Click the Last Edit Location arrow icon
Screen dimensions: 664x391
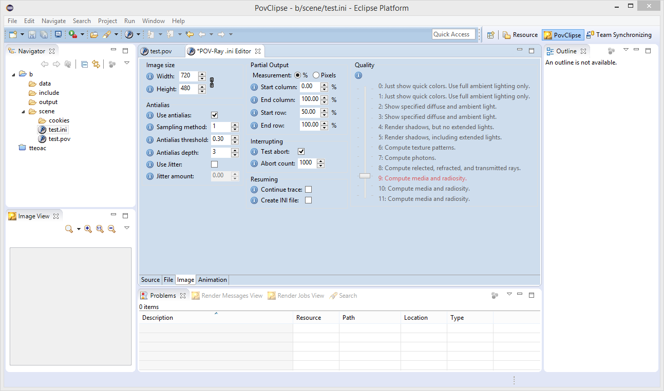[189, 34]
